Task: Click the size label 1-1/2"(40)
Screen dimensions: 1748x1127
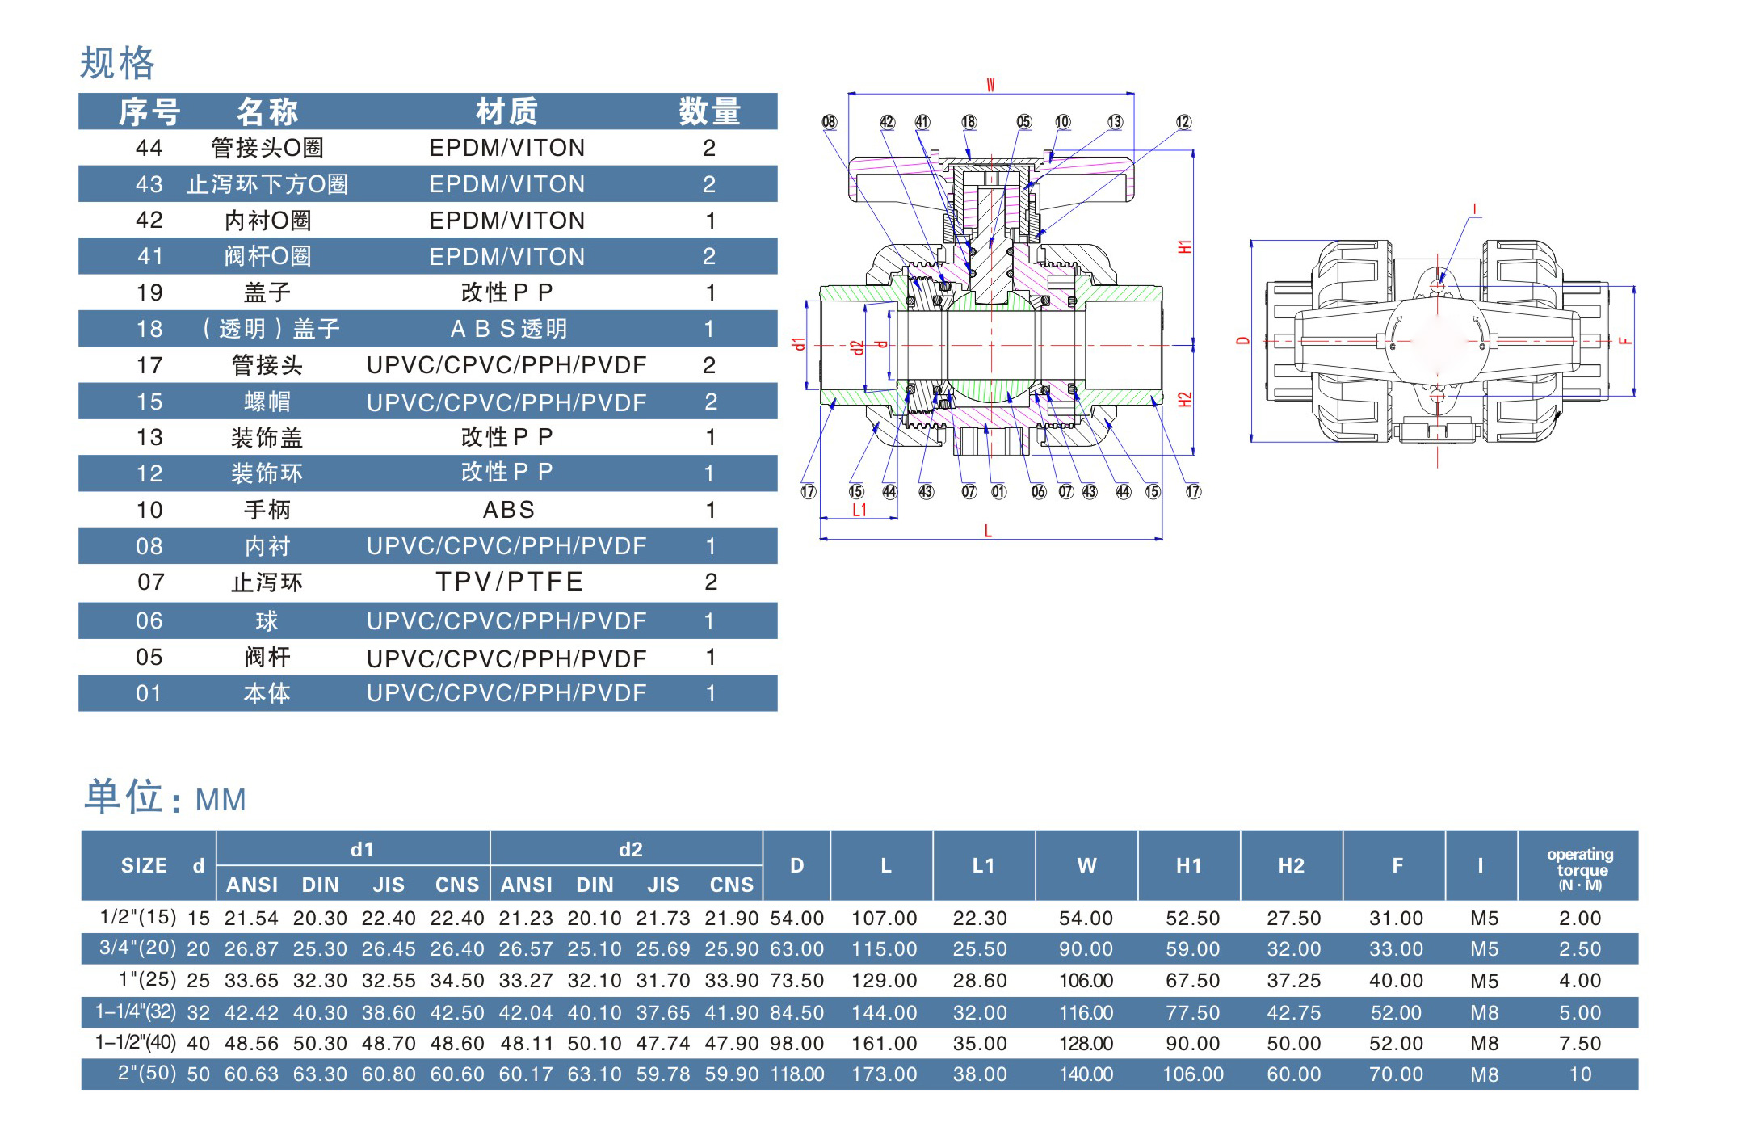Action: 136,1042
